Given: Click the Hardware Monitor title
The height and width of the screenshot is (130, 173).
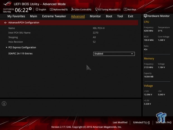Looking at the screenshot, I should pyautogui.click(x=158, y=16).
